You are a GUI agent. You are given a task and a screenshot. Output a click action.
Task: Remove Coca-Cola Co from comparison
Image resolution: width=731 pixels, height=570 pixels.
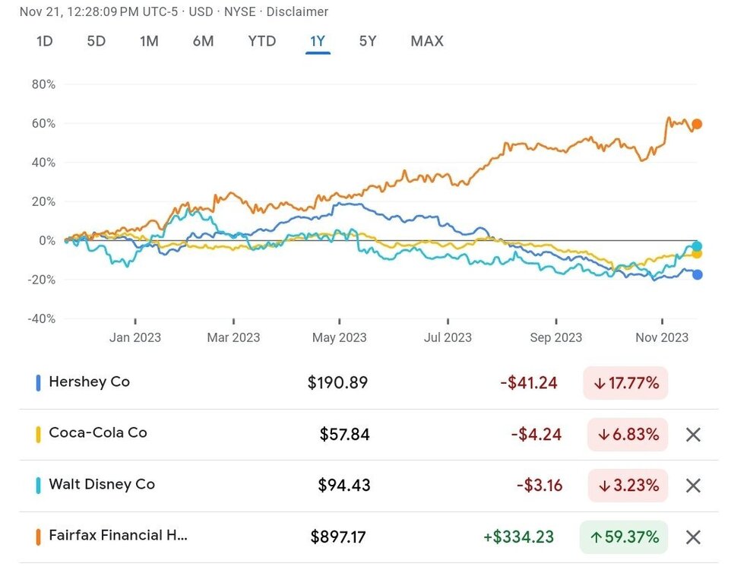point(693,435)
